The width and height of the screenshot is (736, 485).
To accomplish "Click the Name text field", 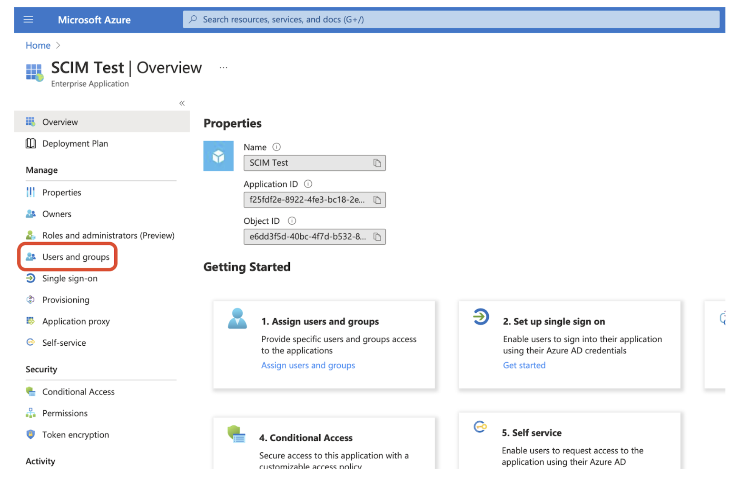I will click(315, 163).
